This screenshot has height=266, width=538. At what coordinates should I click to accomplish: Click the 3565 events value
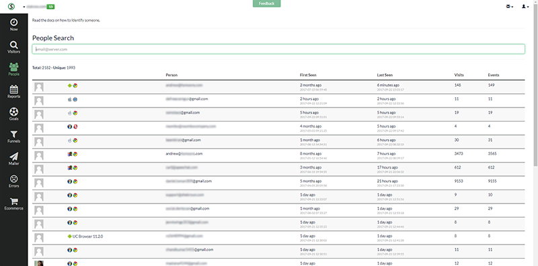pos(492,154)
